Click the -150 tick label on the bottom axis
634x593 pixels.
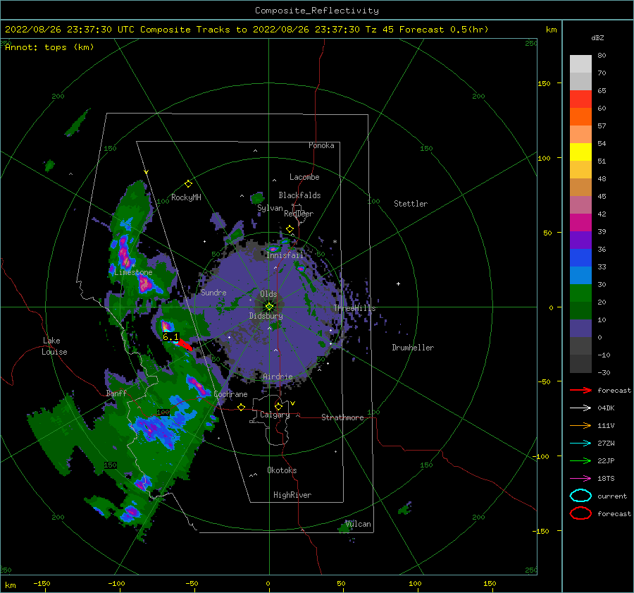(42, 583)
